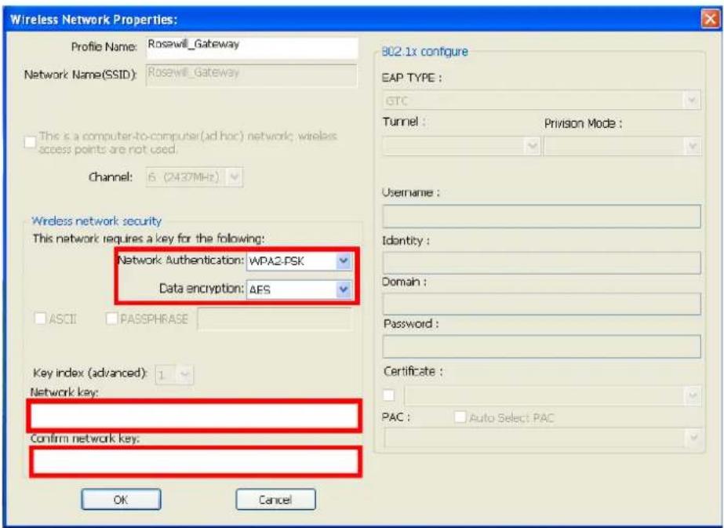Screen dimensions: 724x528
Task: Click the 'This network requires a key' text
Action: (x=148, y=239)
